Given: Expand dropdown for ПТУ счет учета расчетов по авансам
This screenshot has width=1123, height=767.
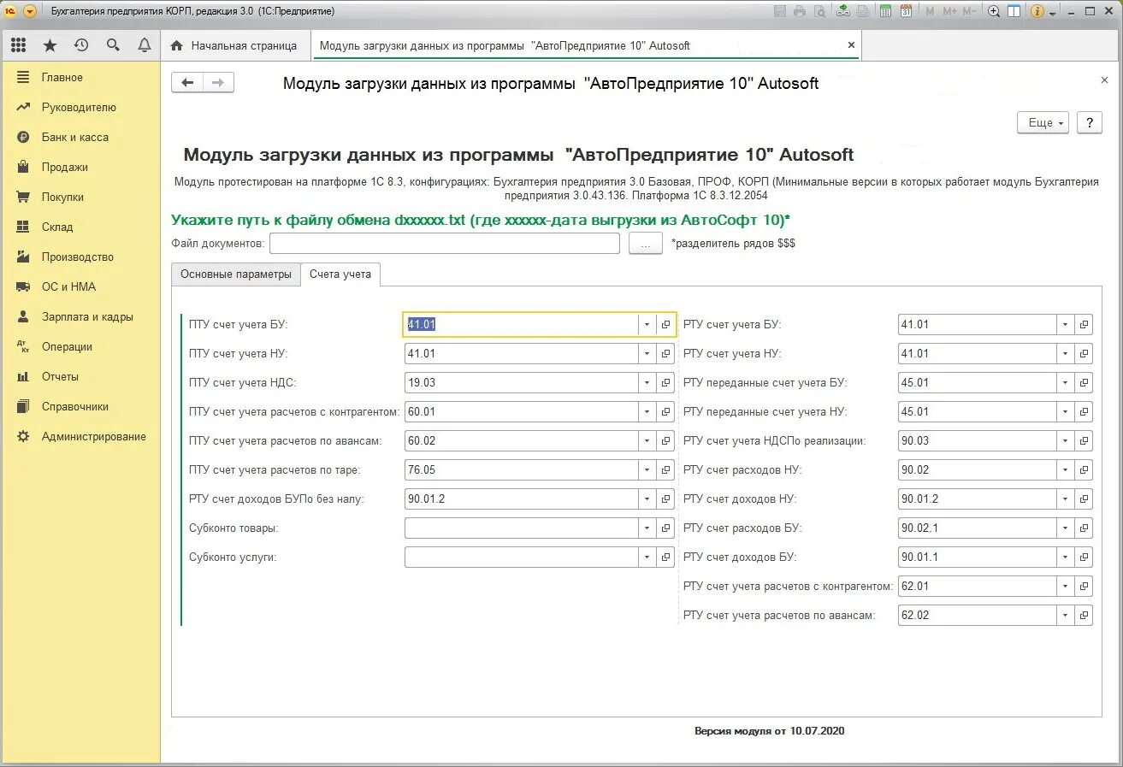Looking at the screenshot, I should tap(647, 441).
